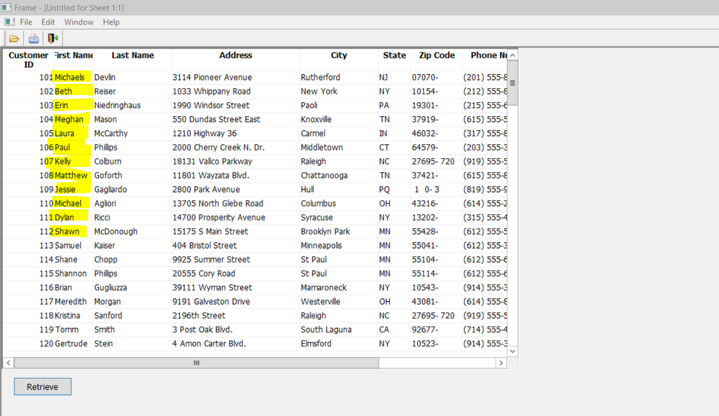Image resolution: width=719 pixels, height=416 pixels.
Task: Click the sheet icon left of File menu
Action: pos(10,22)
